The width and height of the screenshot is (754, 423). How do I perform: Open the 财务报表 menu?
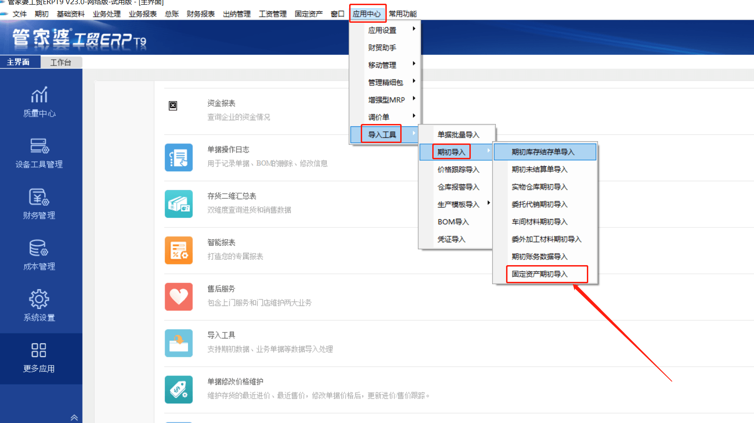201,14
